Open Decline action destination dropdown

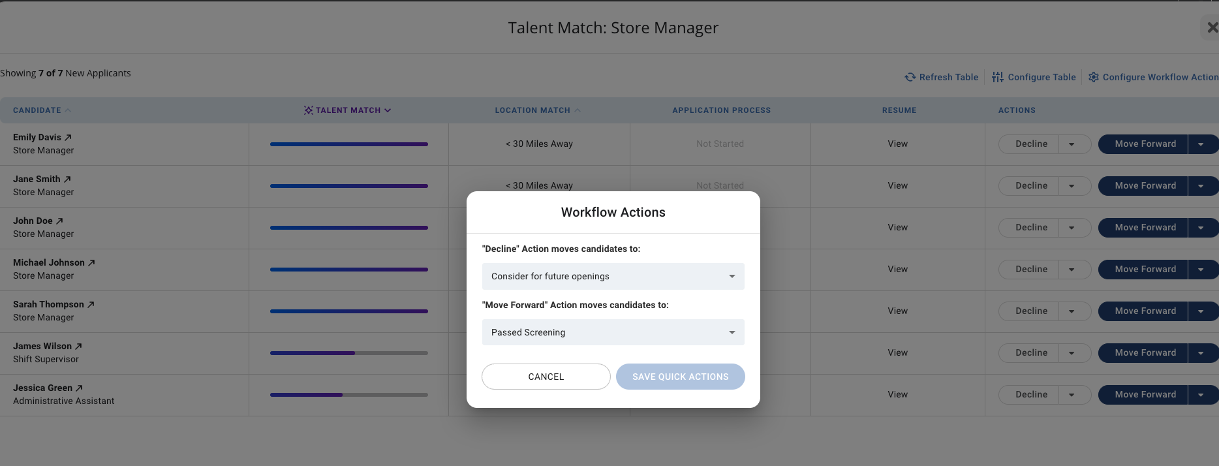[613, 276]
